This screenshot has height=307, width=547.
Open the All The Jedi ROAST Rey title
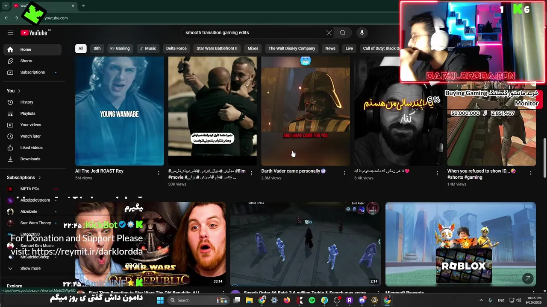(x=99, y=171)
